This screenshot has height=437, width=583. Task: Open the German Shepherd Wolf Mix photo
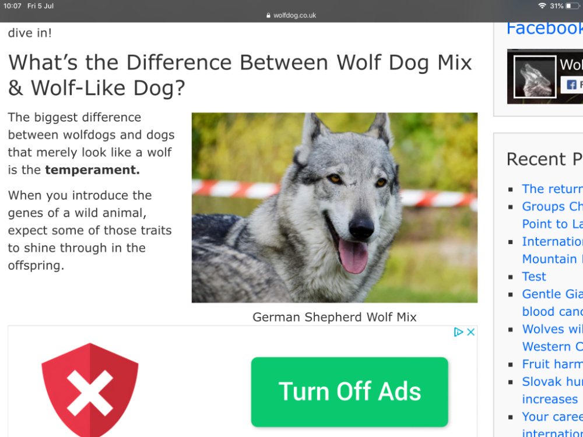click(335, 208)
